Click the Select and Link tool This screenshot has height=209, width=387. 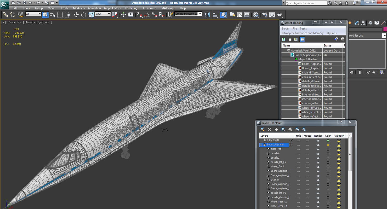(5, 15)
